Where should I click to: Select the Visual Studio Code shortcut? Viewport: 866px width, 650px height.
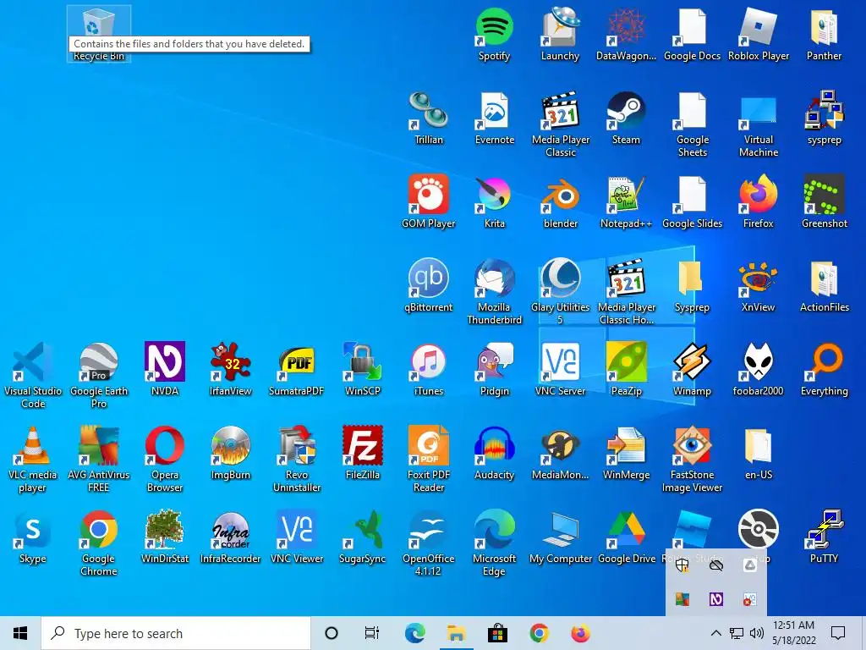33,376
